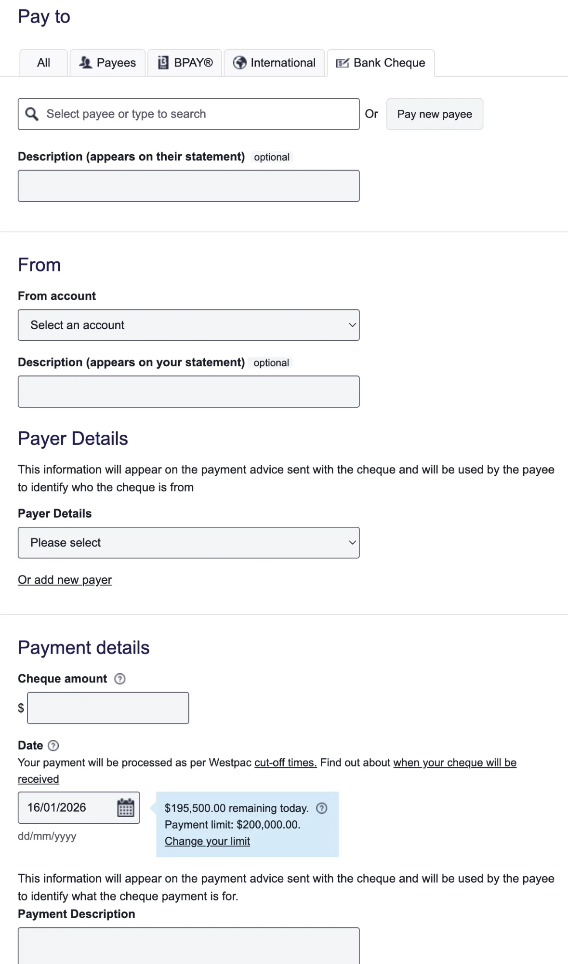The height and width of the screenshot is (964, 568).
Task: Expand the Select an account chevron
Action: click(352, 325)
